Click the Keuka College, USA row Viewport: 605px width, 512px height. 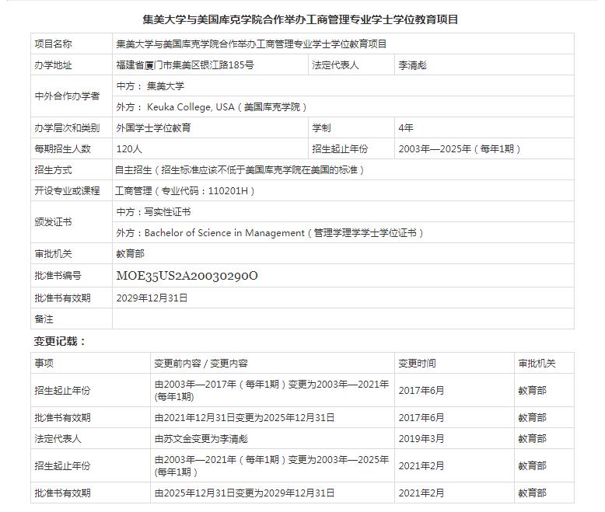[343, 106]
